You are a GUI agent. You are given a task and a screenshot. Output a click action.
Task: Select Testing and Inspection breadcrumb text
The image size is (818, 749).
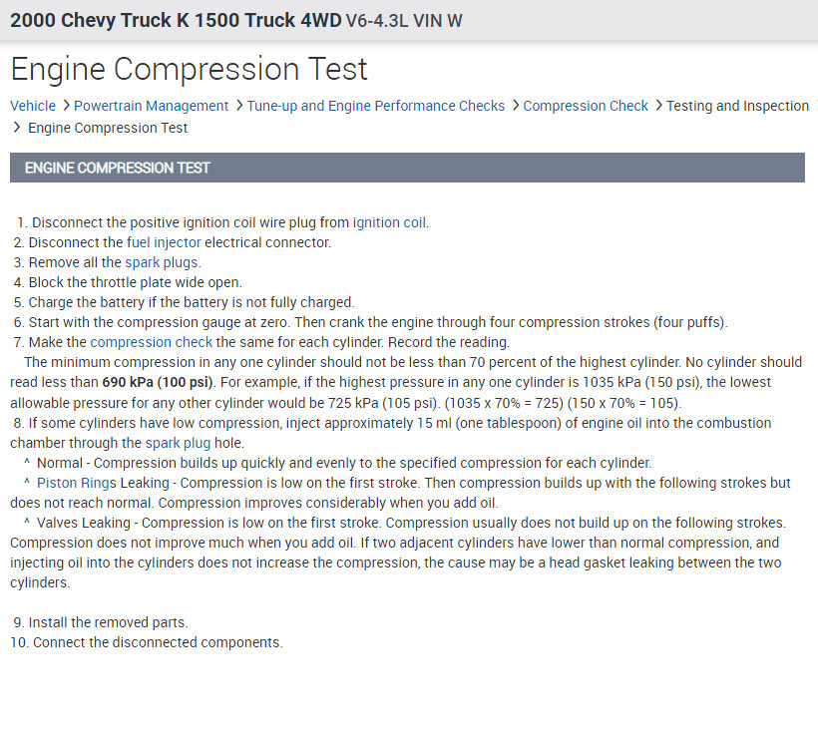point(737,106)
